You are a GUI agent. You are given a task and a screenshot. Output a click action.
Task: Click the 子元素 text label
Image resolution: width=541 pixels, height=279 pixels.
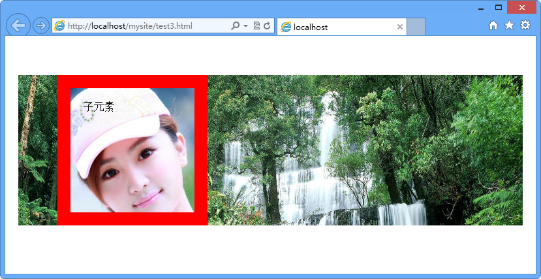[99, 107]
